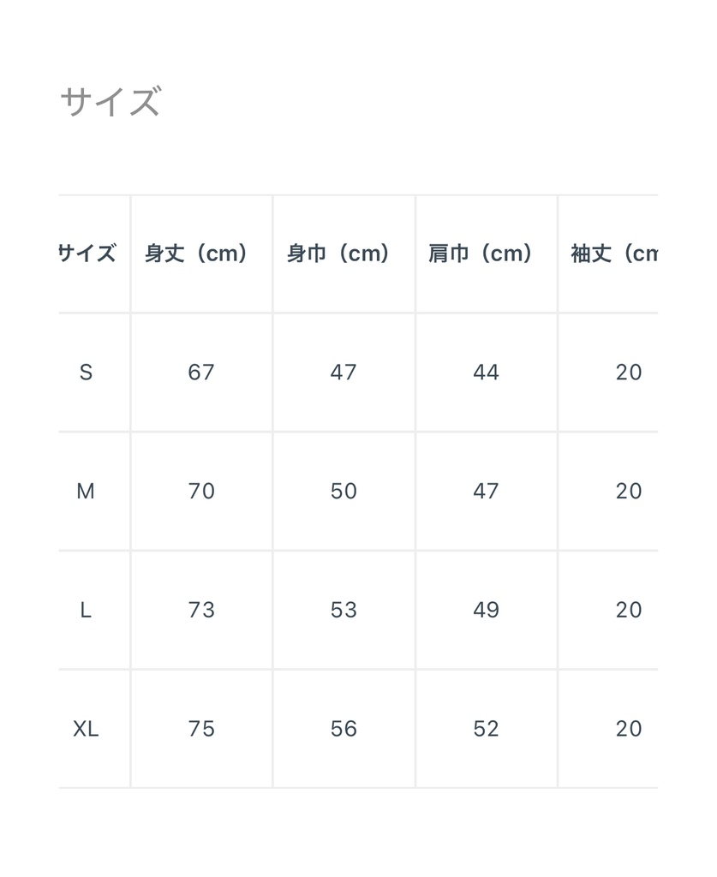Select the 身巾 value 56 for size XL

344,729
